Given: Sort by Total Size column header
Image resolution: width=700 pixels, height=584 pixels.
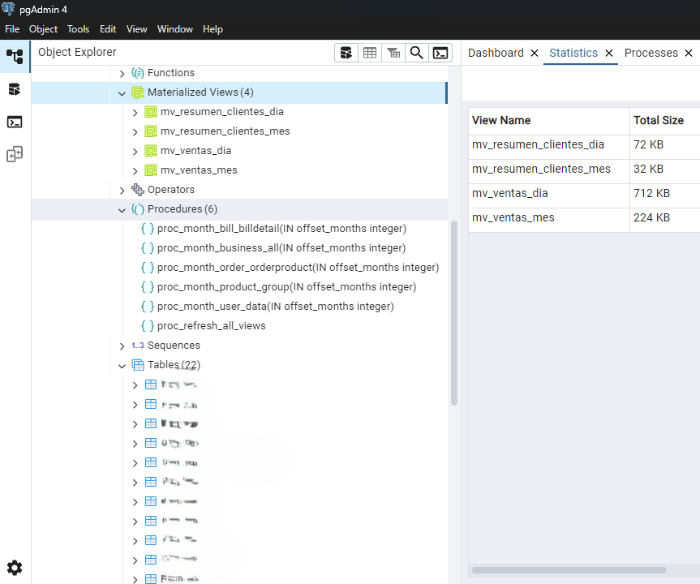Looking at the screenshot, I should pyautogui.click(x=658, y=120).
